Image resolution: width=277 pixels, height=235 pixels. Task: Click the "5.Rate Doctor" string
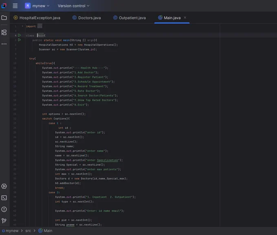[85, 91]
